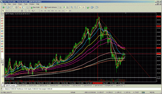Open the File menu
162x94 pixels.
[5, 4]
